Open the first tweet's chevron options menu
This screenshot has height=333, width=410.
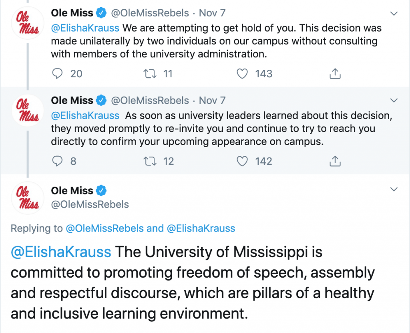pos(394,13)
